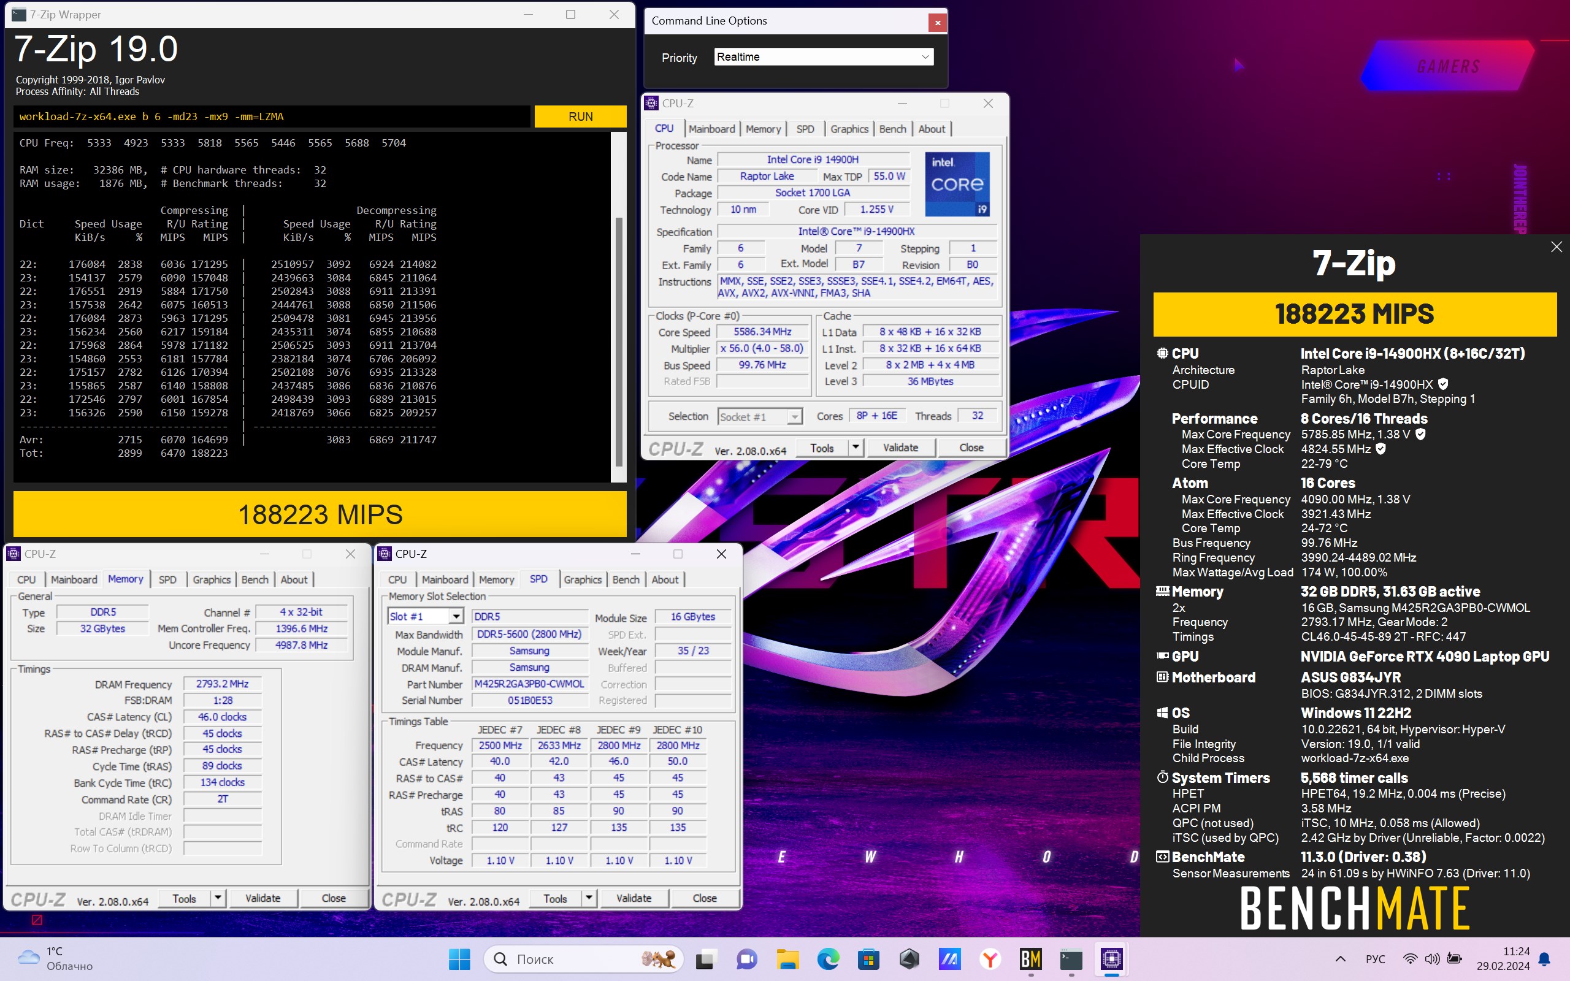Launch Microsoft Edge from the taskbar
Image resolution: width=1570 pixels, height=981 pixels.
coord(828,959)
